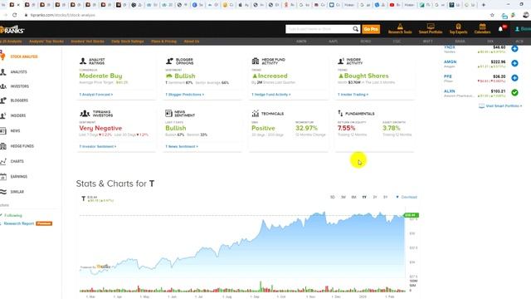Open the AMGN ticker in the watchlist
Viewport: 531px width, 299px height.
click(x=450, y=62)
